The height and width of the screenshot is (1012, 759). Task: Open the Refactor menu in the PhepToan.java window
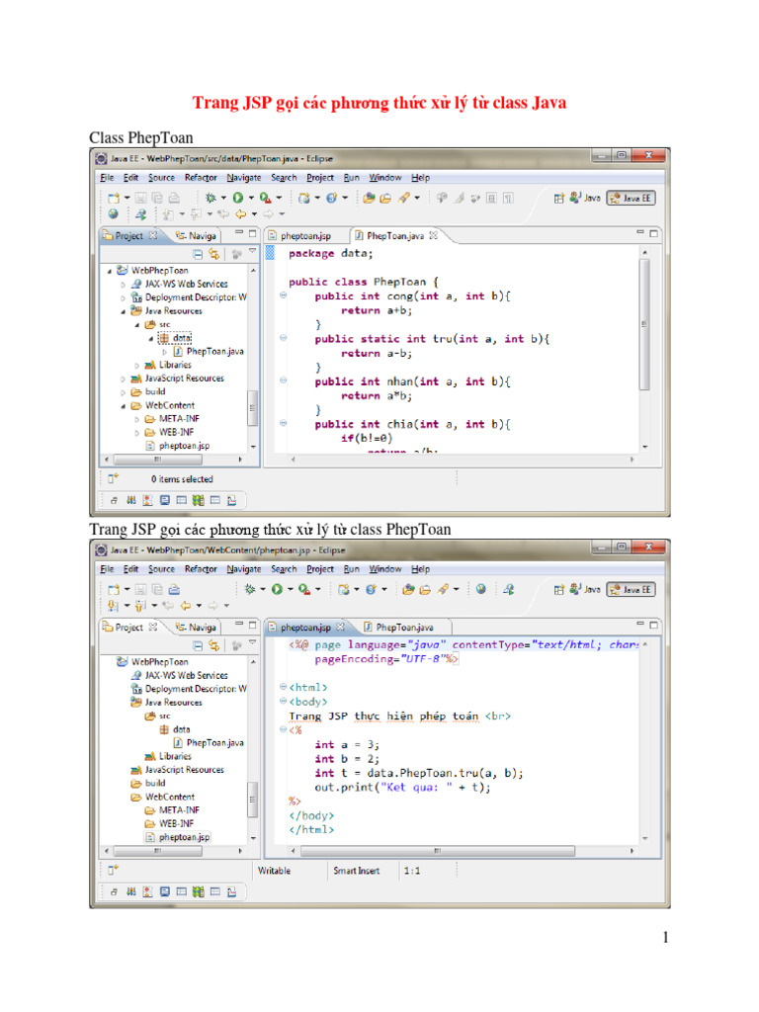(201, 178)
